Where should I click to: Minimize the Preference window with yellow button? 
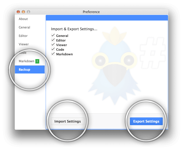click(23, 12)
